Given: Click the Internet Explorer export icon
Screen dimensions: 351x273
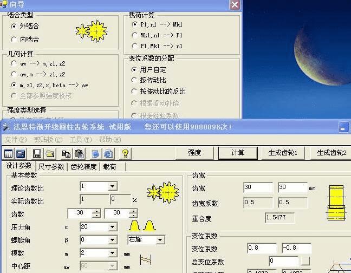Looking at the screenshot, I should pos(108,153).
